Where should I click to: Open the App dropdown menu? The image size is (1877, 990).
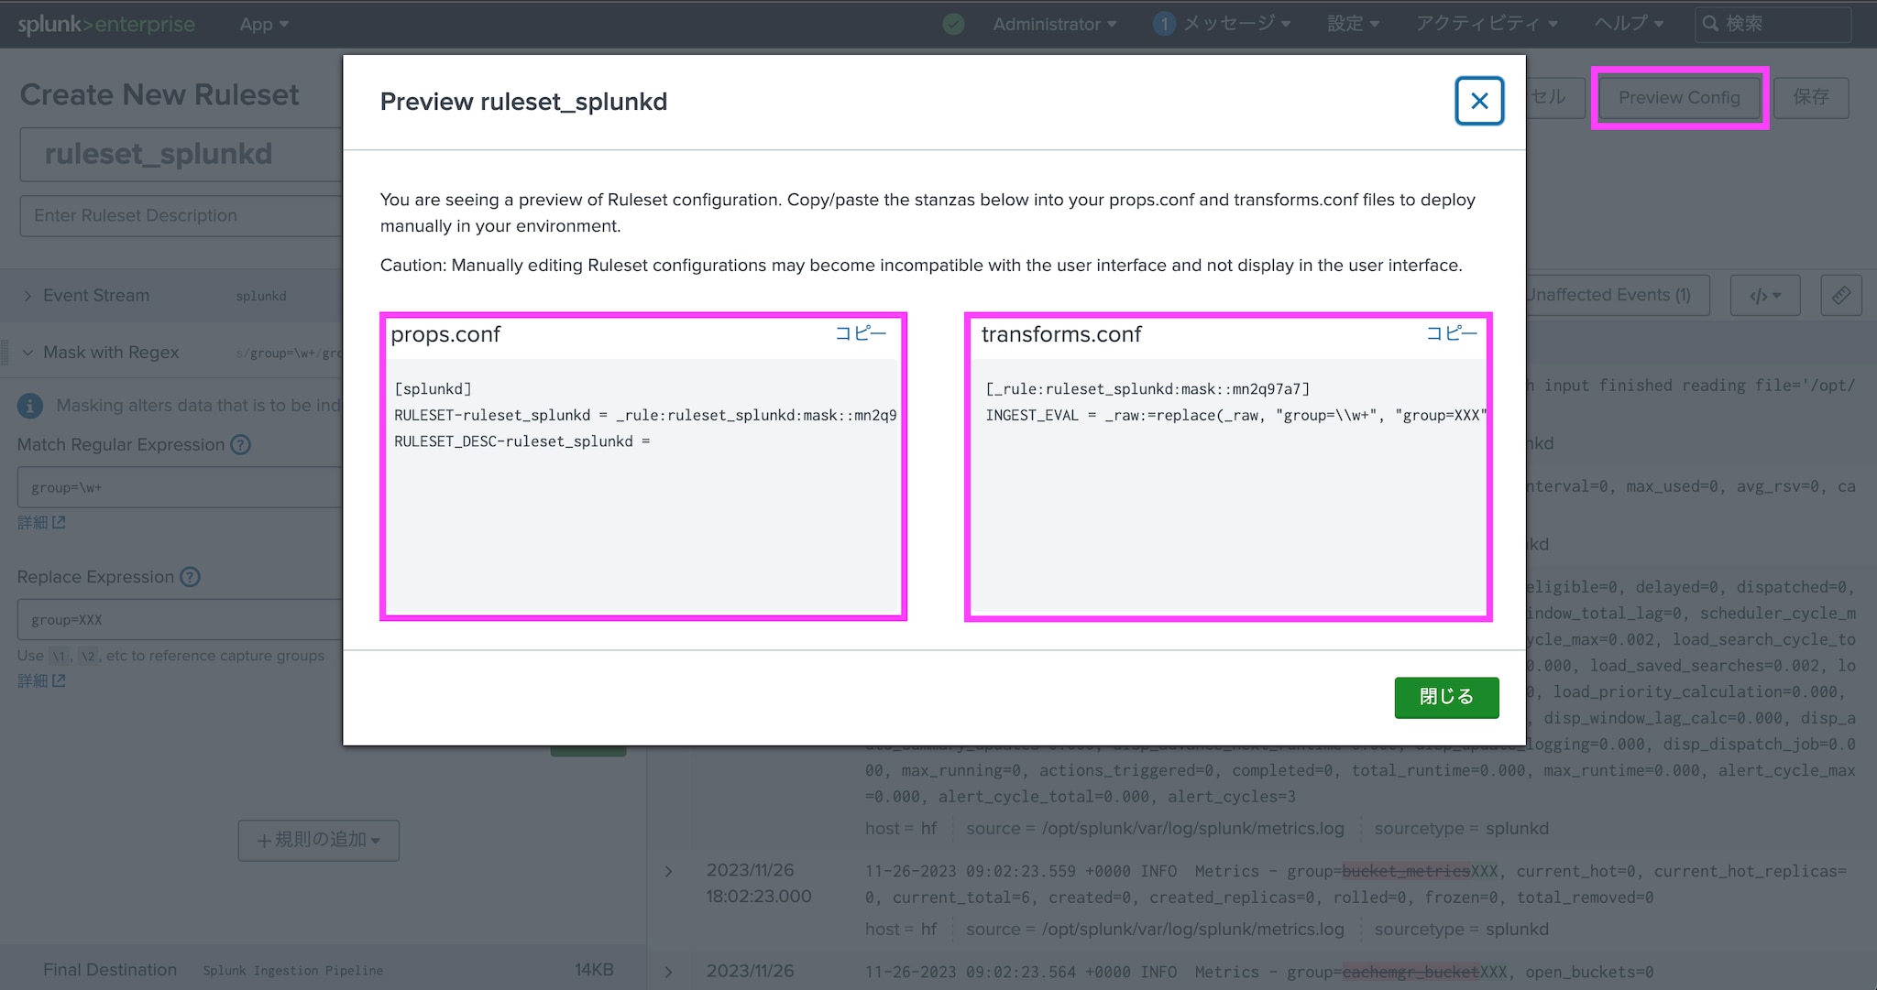click(264, 24)
